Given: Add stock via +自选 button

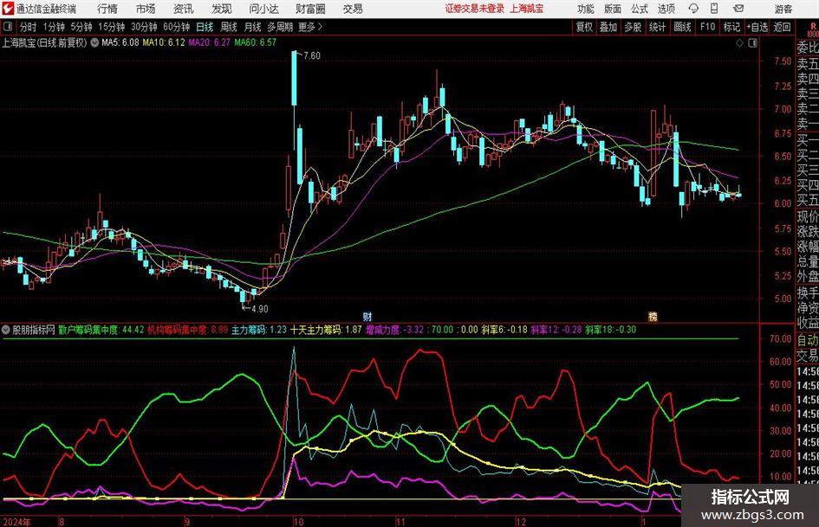Looking at the screenshot, I should [x=757, y=27].
